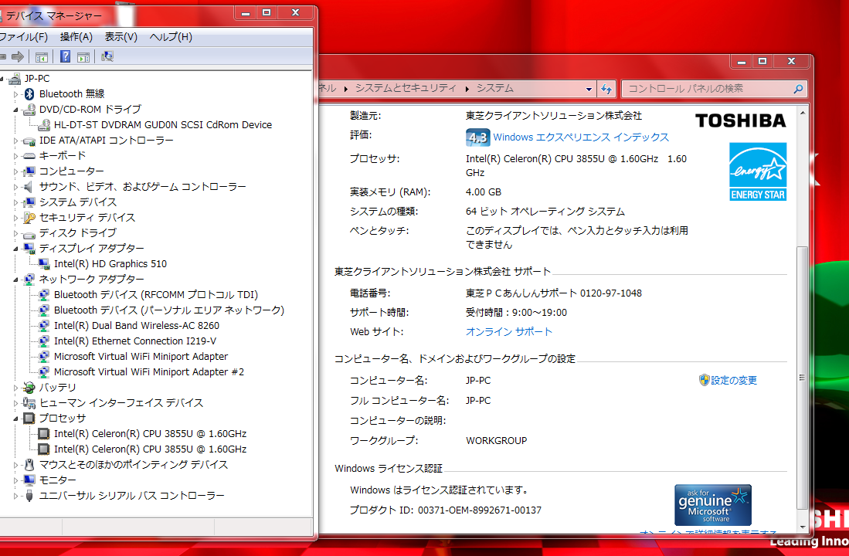Click the ユニバーサル シリアル バス USB icon
Screen dimensions: 849x556
point(29,495)
